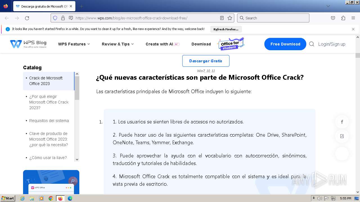This screenshot has height=202, width=360.
Task: Open Create with AI menu item
Action: [163, 44]
